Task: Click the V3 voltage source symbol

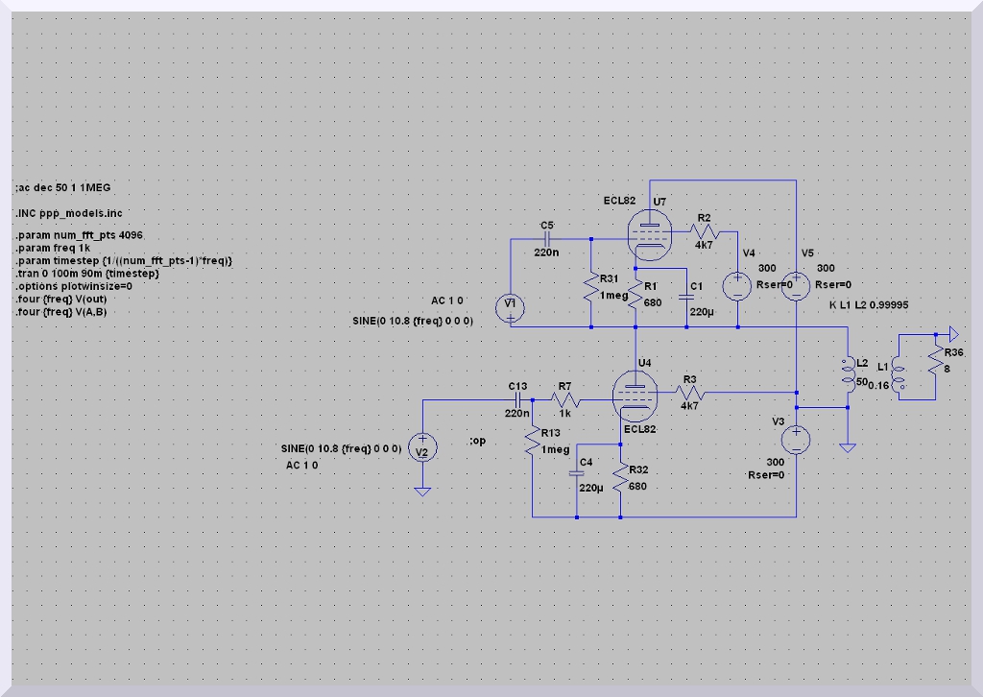Action: pyautogui.click(x=796, y=440)
